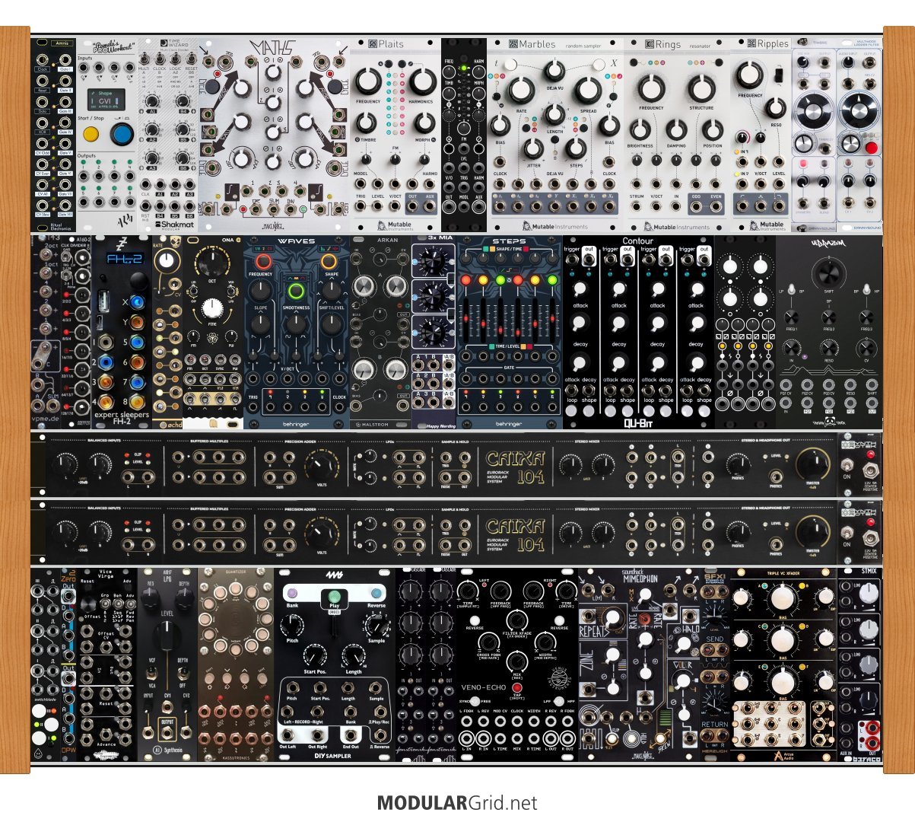Toggle the SYNC/FREE switch on Veno-Echo

[475, 700]
